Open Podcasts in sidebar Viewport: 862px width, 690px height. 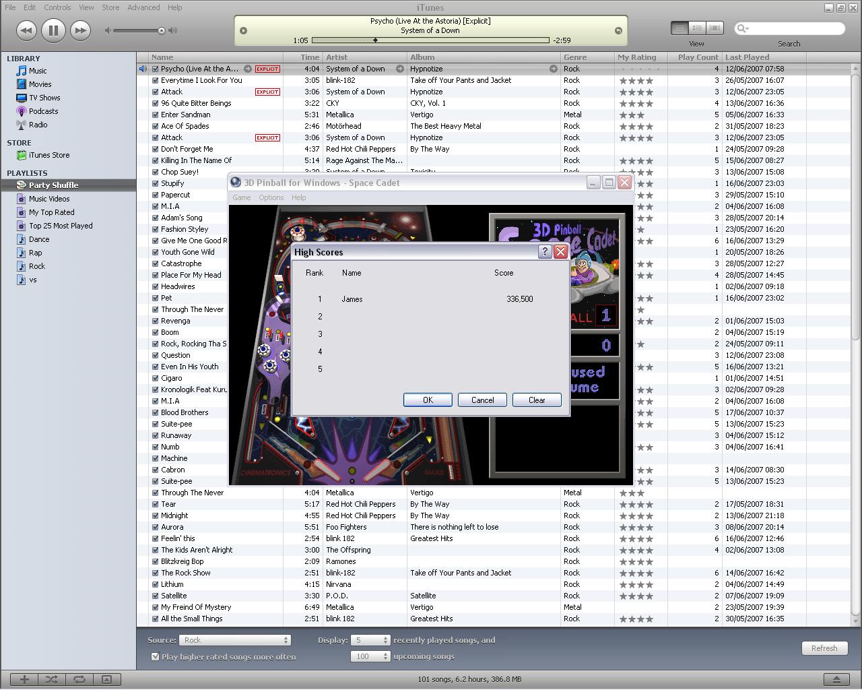(43, 111)
